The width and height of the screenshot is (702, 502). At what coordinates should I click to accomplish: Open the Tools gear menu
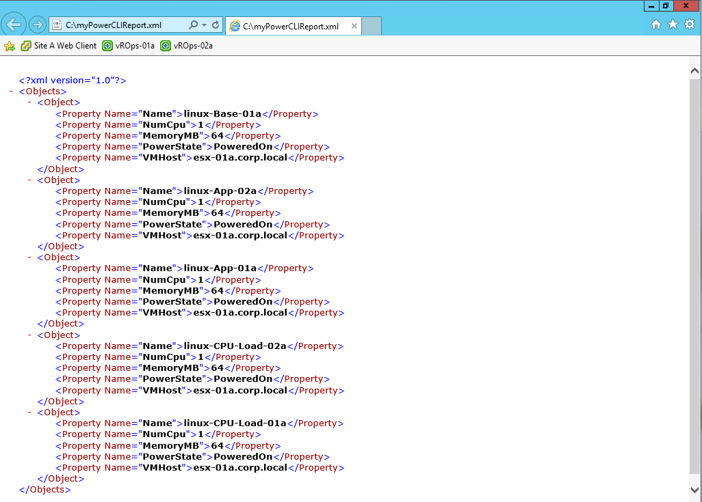[x=690, y=25]
